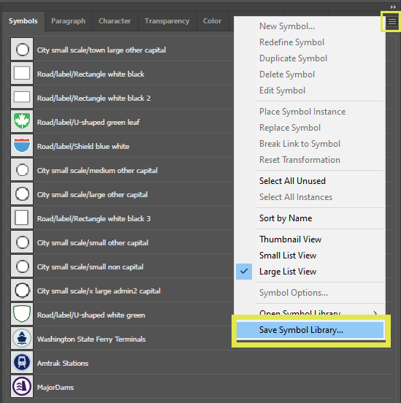
Task: Select the green maple leaf shield symbol icon
Action: point(22,121)
